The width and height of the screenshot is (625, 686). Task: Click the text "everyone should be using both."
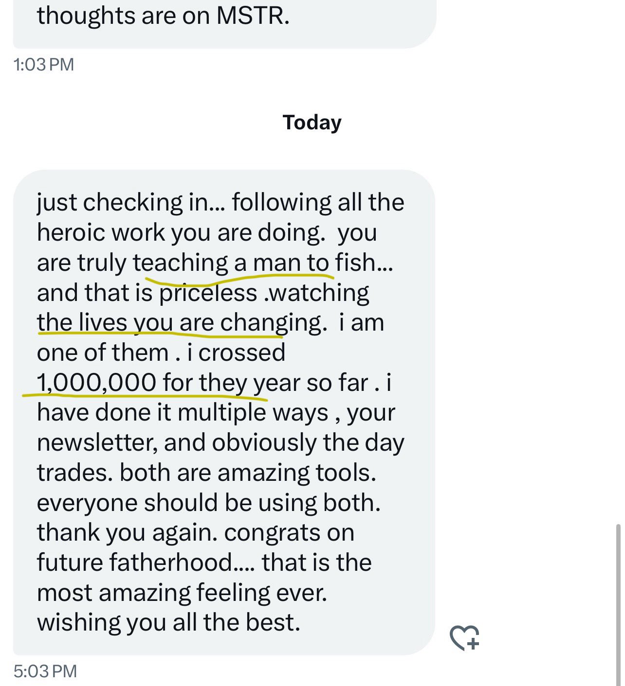click(208, 503)
